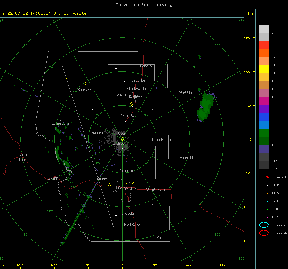Click the 'Drumheller' city label

pos(188,158)
